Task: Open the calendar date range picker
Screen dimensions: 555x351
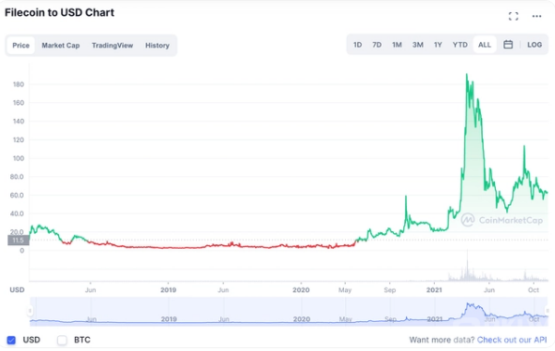Action: click(x=508, y=45)
